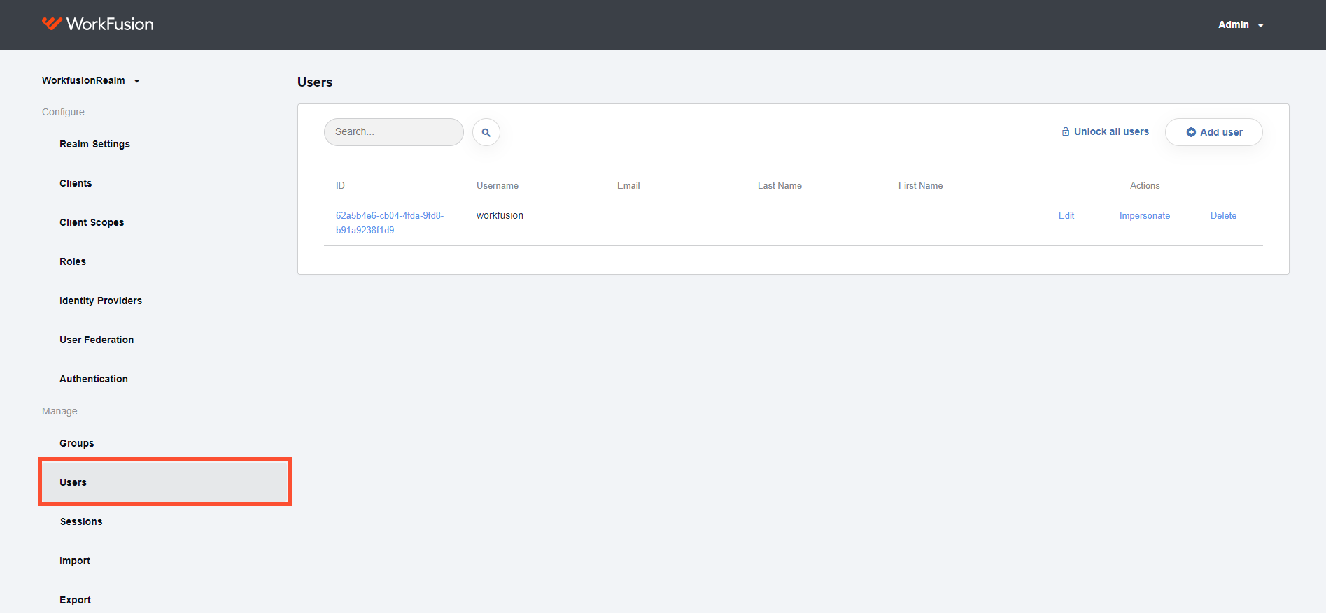
Task: Open the Admin account dropdown
Action: [x=1241, y=24]
